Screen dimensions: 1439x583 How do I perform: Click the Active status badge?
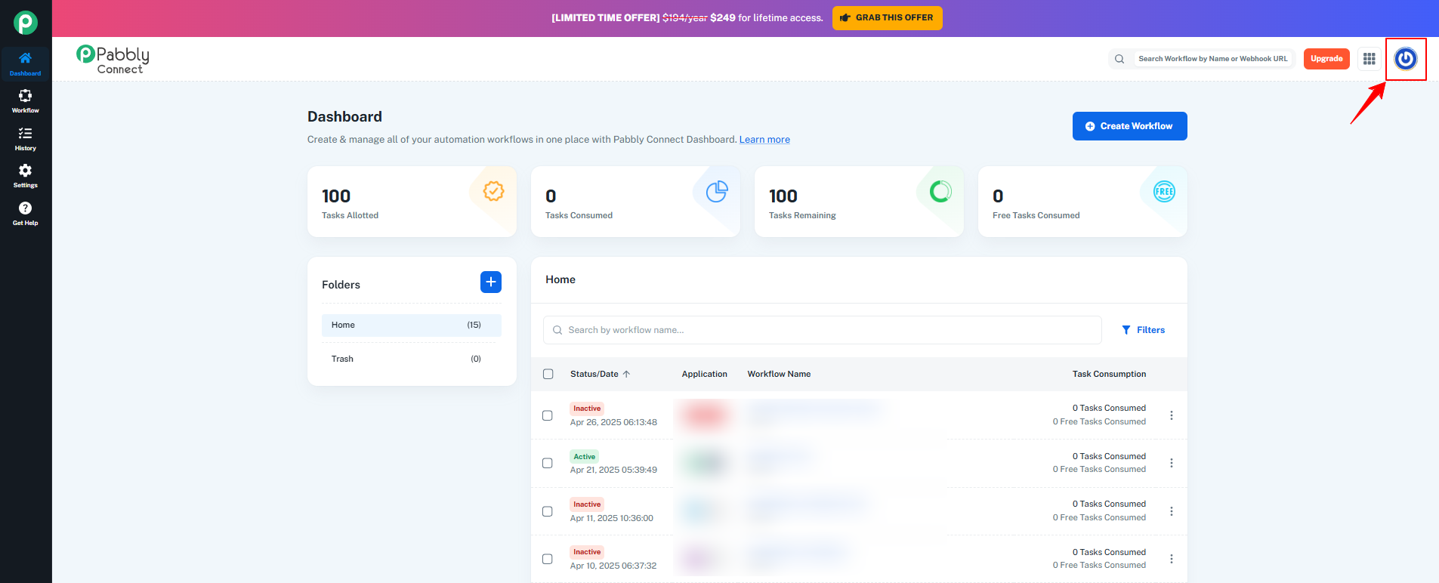pyautogui.click(x=585, y=457)
